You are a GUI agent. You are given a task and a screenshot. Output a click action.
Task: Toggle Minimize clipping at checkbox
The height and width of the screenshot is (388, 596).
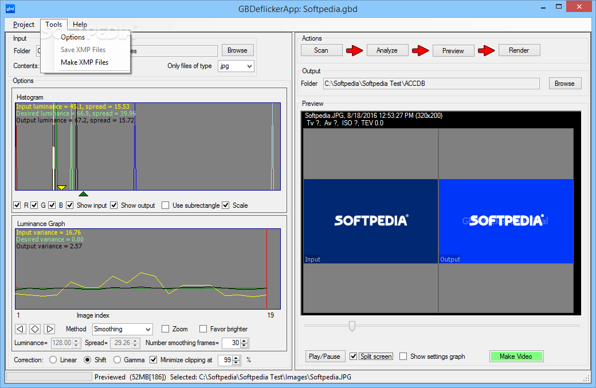(153, 359)
